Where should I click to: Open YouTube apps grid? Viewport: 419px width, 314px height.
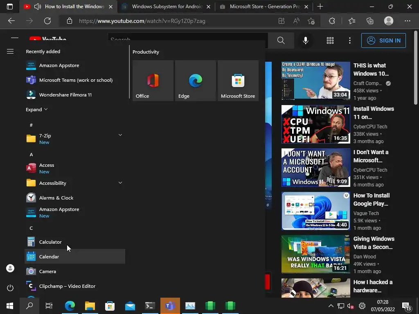[330, 40]
